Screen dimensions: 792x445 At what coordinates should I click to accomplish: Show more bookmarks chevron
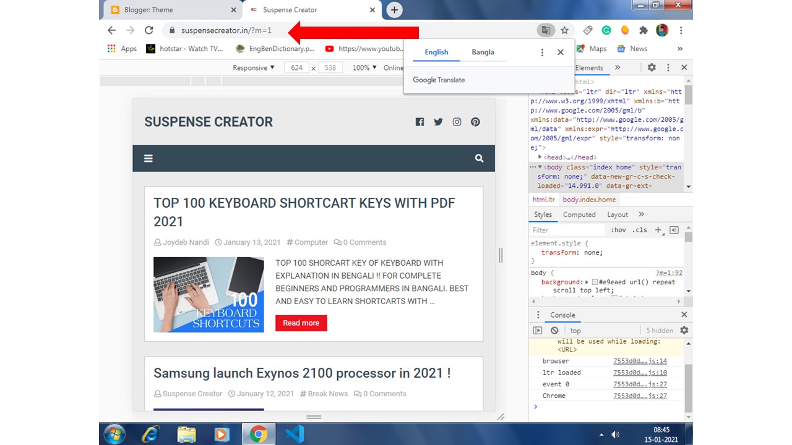(680, 49)
